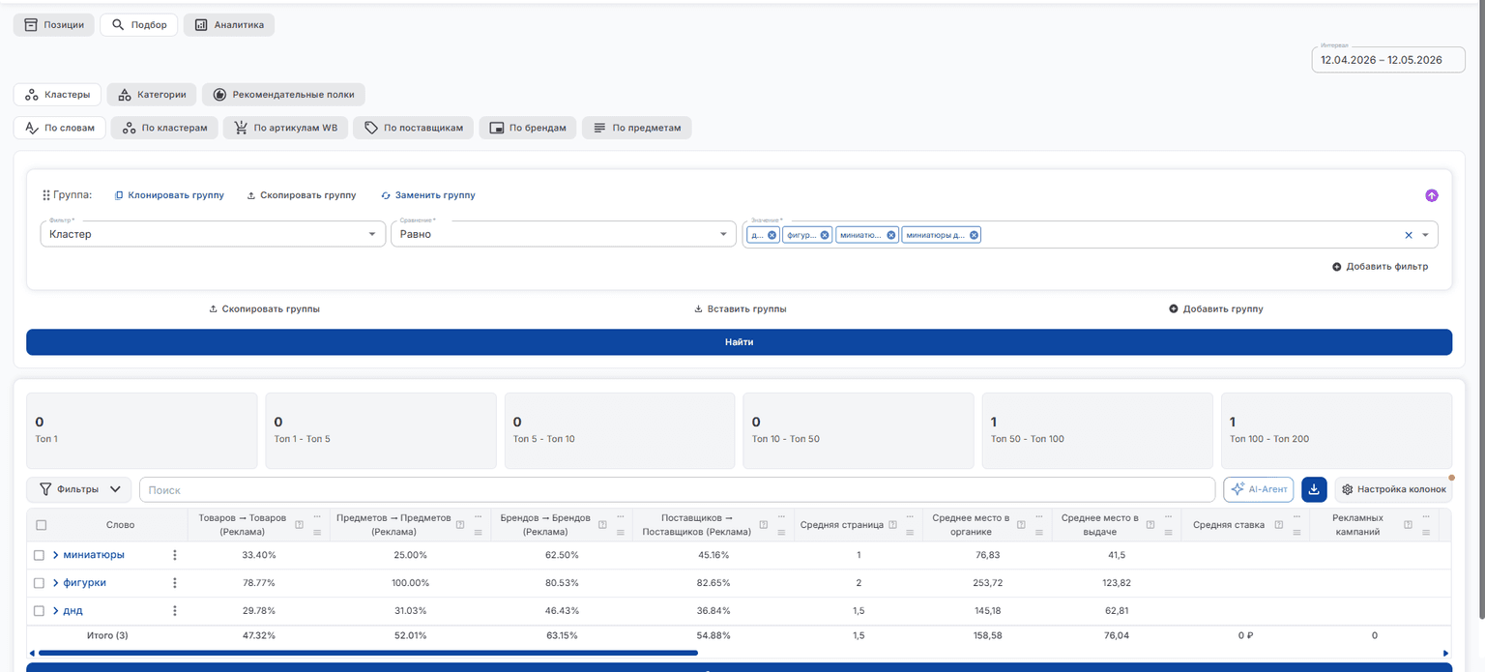1485x672 pixels.
Task: Expand the фигурки row chevron
Action: point(56,583)
